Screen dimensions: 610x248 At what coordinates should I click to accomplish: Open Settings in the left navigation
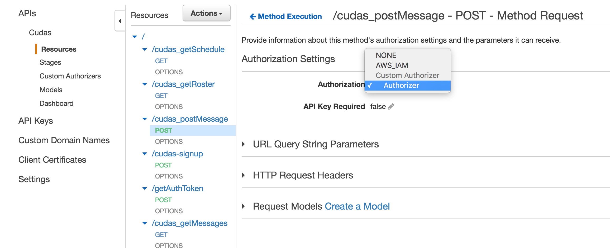34,179
